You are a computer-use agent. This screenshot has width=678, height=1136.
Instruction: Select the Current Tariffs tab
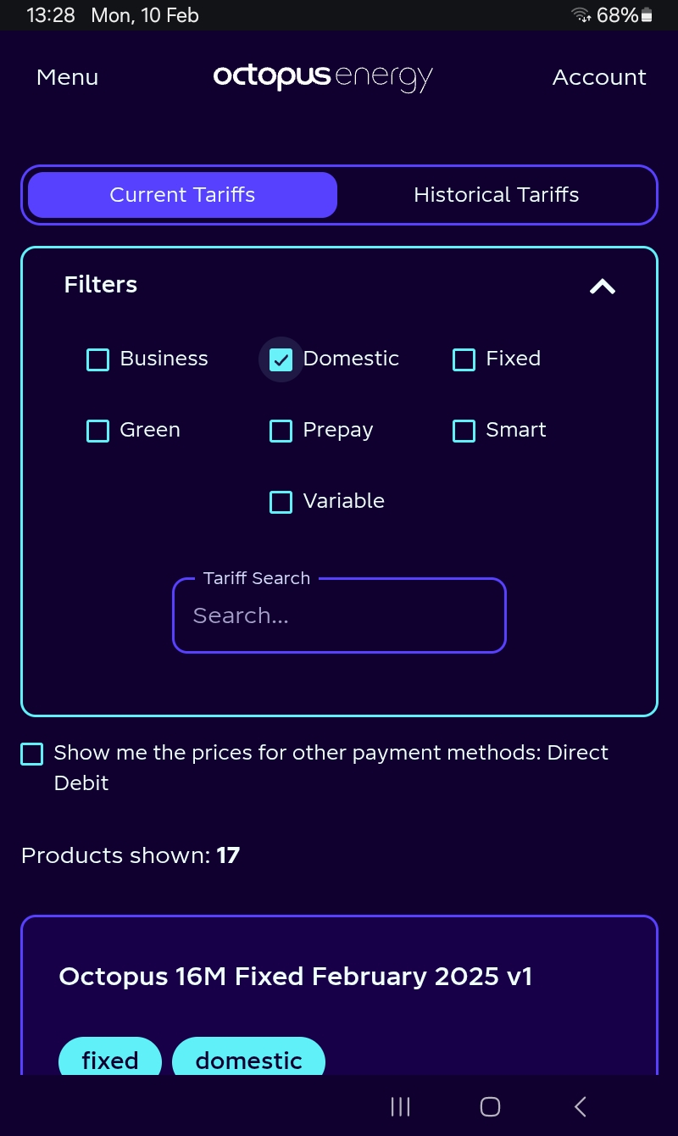(x=182, y=195)
